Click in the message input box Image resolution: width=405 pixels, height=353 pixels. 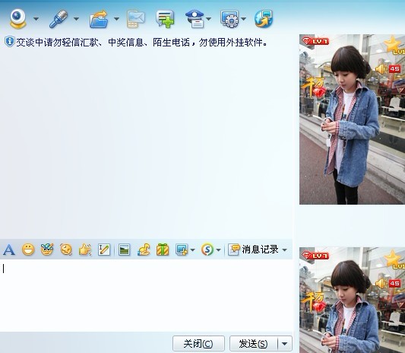click(146, 295)
